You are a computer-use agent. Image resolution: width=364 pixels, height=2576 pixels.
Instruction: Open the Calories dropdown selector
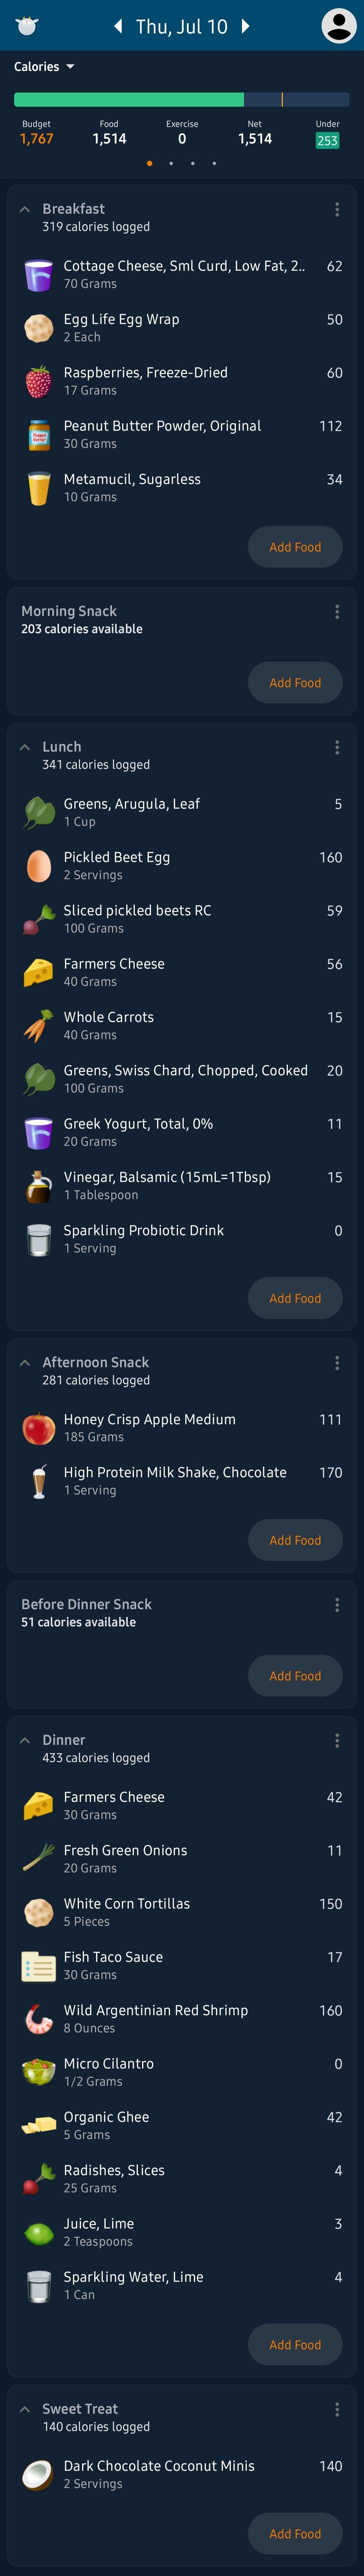(44, 67)
